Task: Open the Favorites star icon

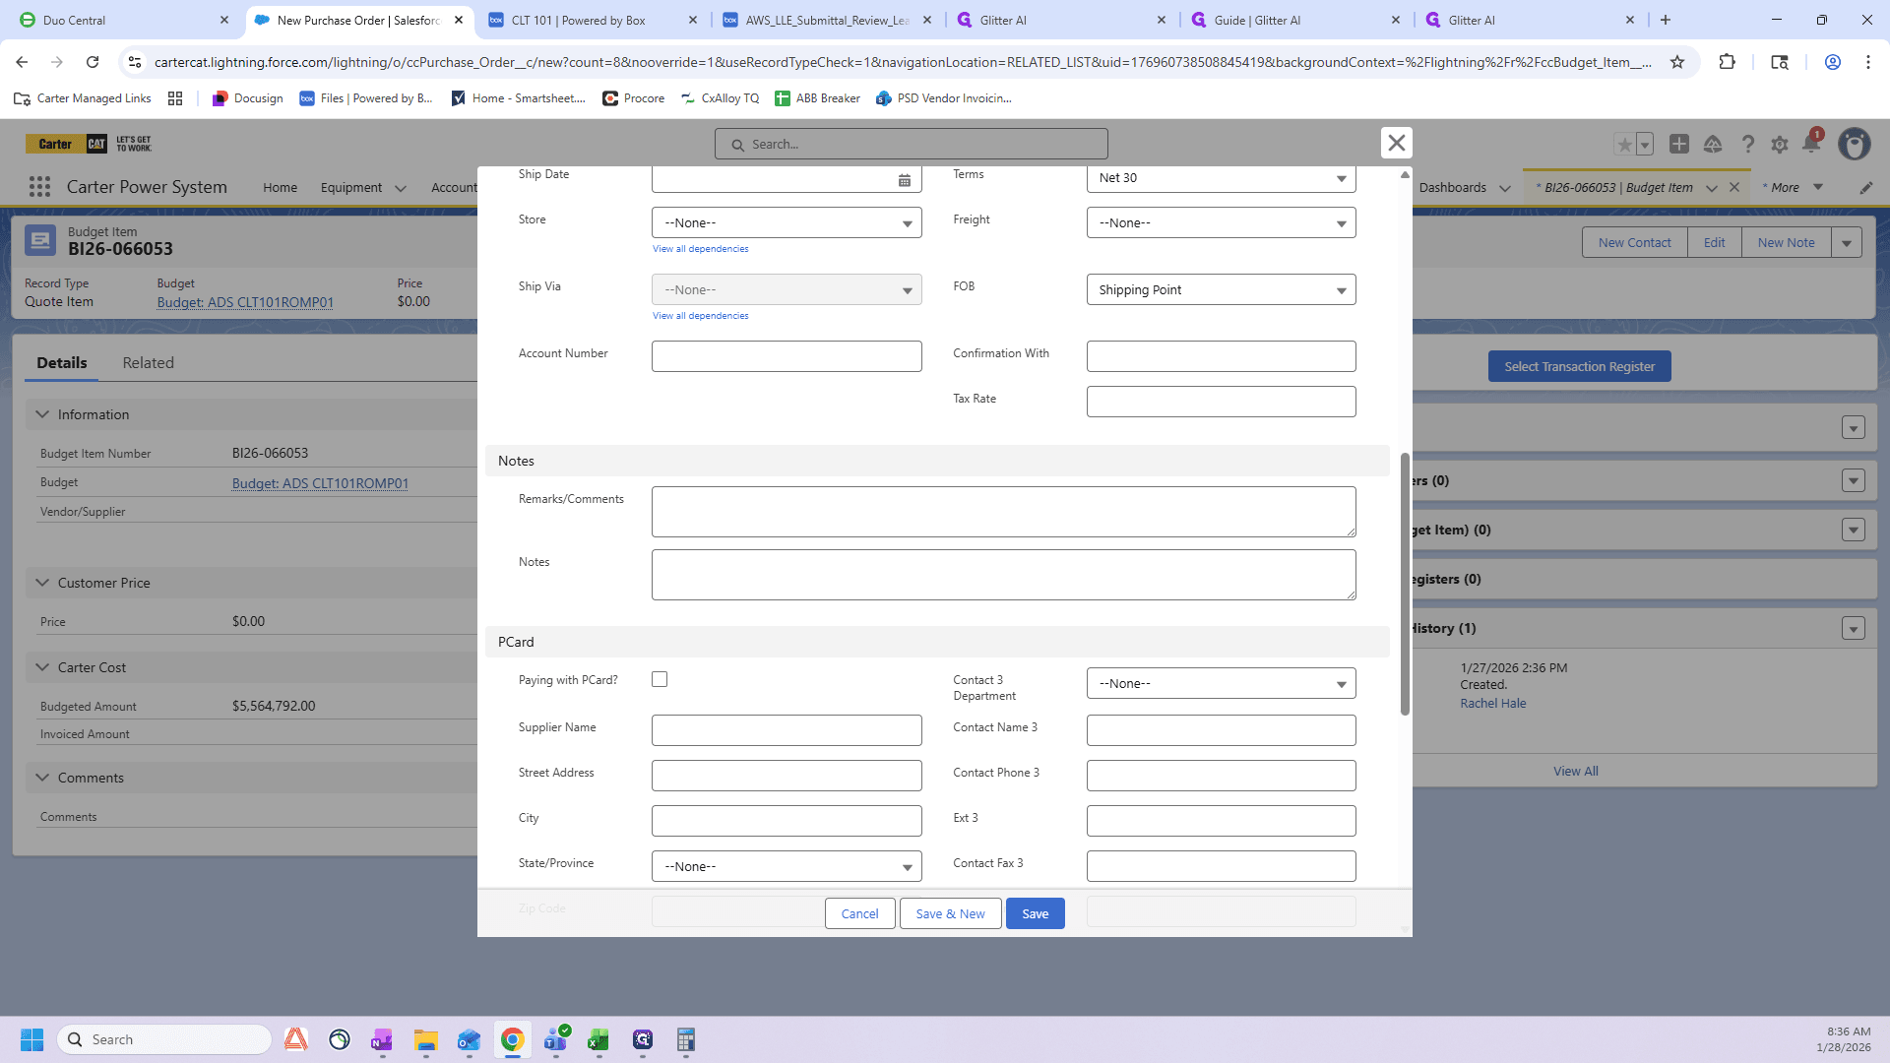Action: tap(1624, 144)
